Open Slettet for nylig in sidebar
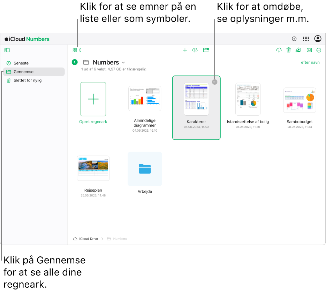The height and width of the screenshot is (294, 326). click(34, 80)
